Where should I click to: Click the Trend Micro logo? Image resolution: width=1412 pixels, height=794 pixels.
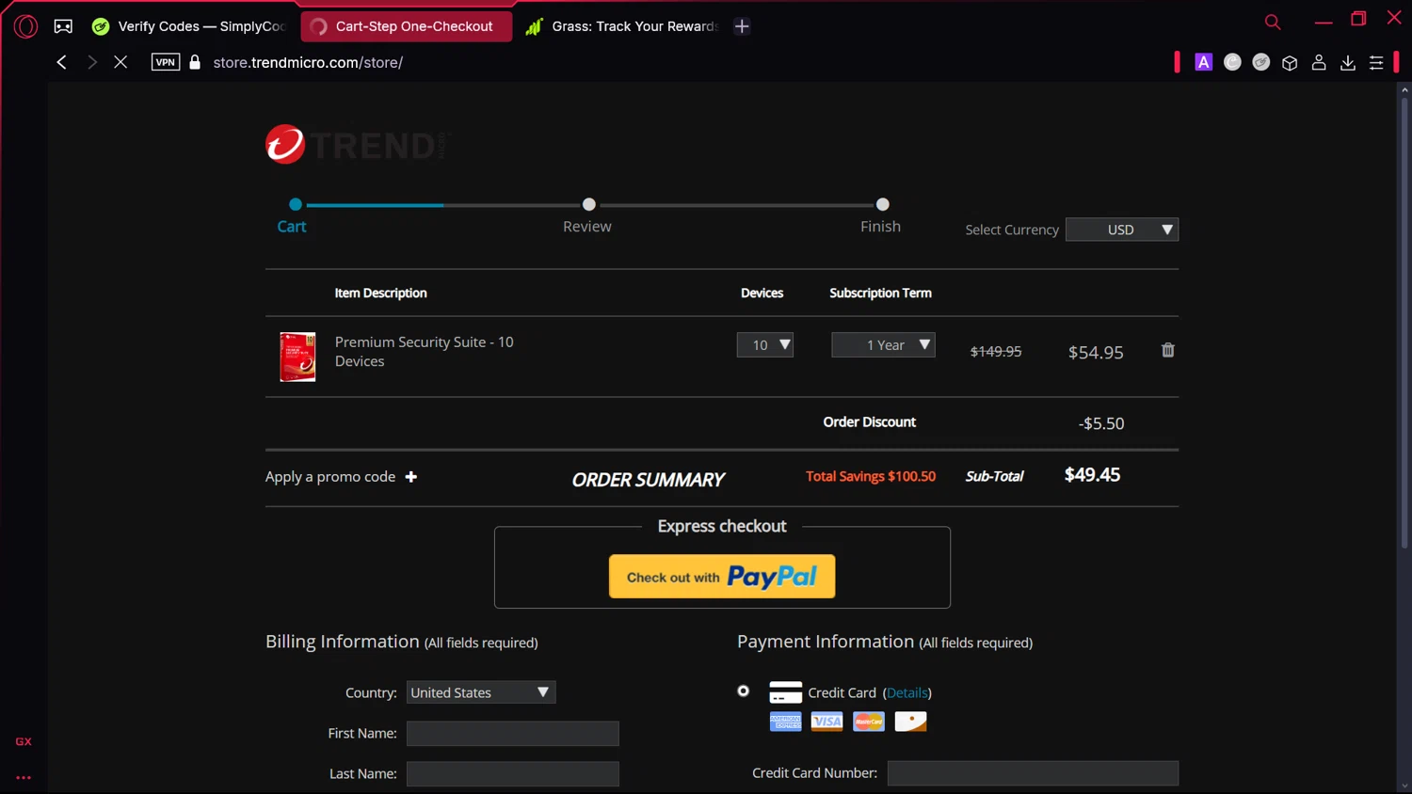(358, 145)
